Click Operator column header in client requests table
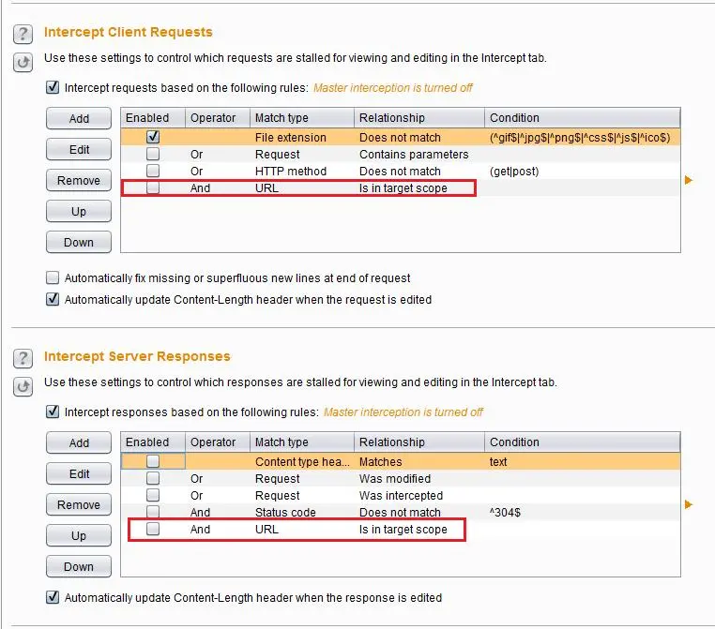 (x=218, y=118)
